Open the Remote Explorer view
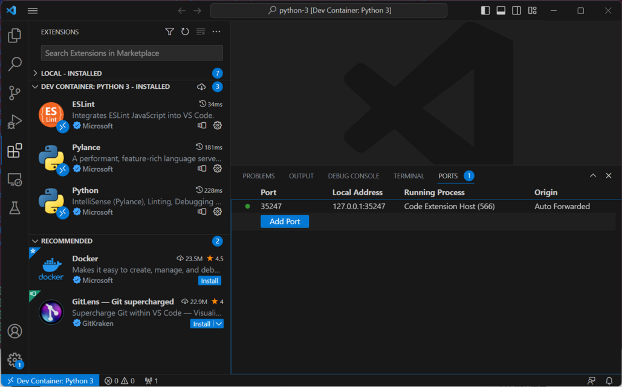This screenshot has height=387, width=622. tap(15, 180)
